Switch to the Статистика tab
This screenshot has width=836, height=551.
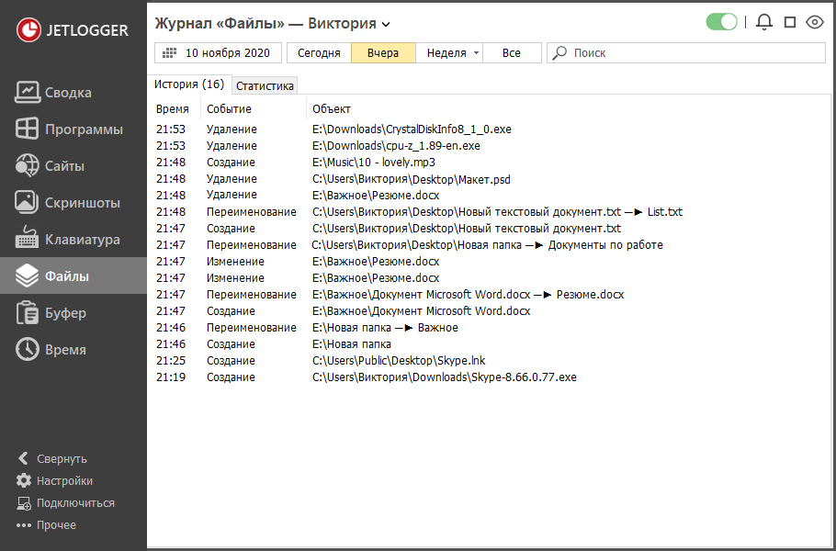(265, 85)
